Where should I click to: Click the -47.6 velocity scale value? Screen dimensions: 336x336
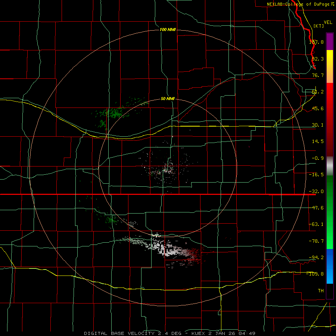click(x=316, y=208)
